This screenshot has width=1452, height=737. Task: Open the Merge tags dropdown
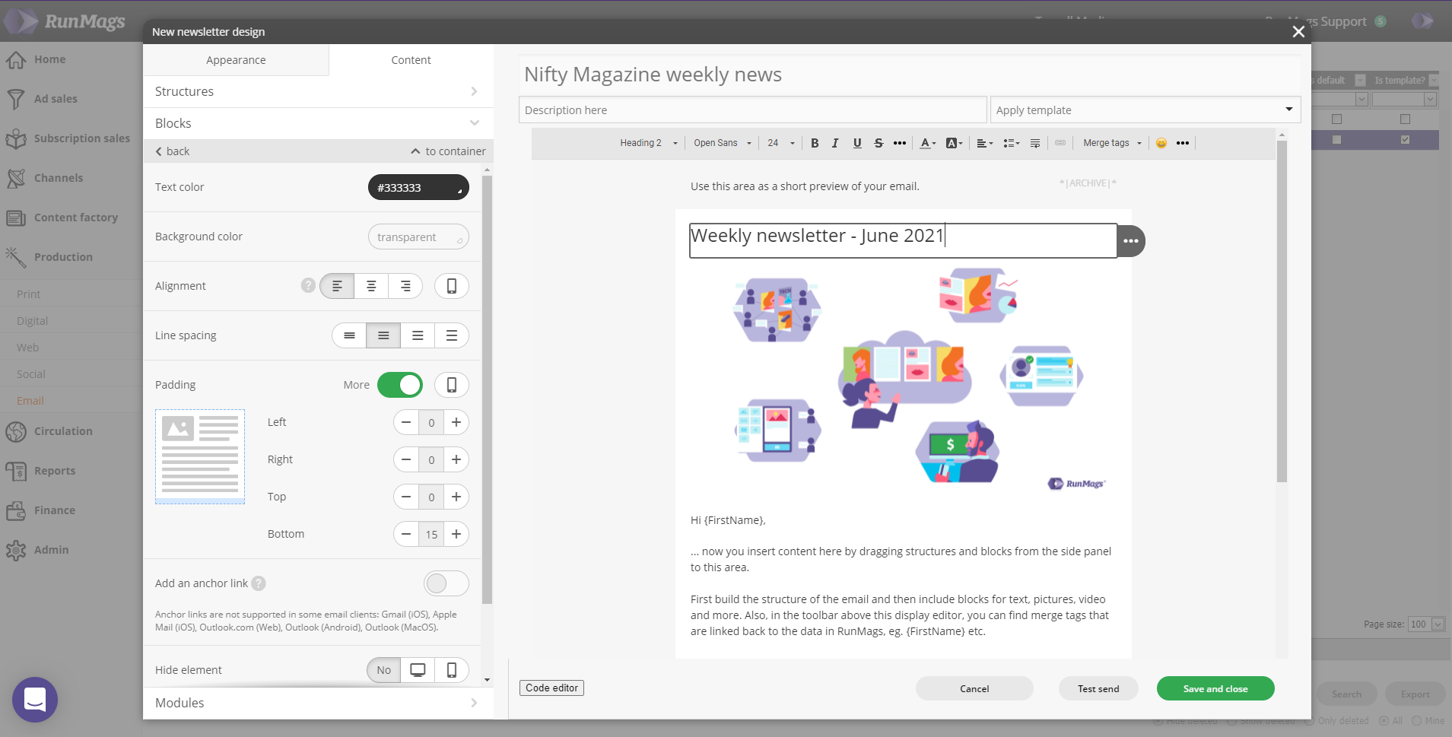click(x=1112, y=143)
